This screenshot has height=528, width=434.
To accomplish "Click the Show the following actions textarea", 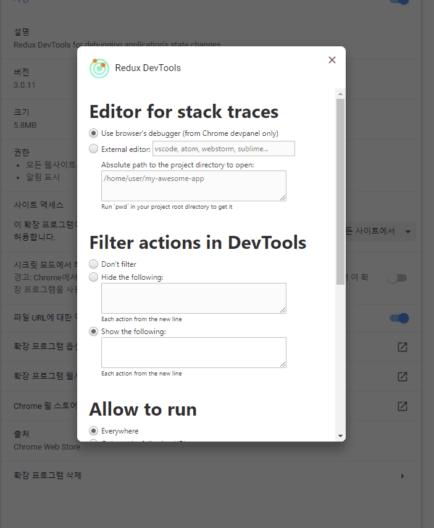I will coord(194,353).
